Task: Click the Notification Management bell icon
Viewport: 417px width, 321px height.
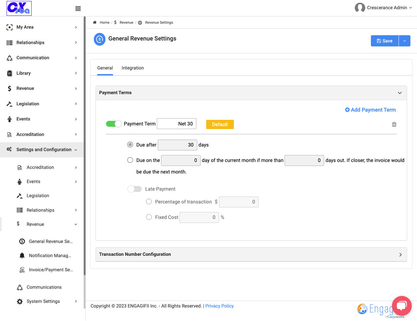Action: (22, 255)
